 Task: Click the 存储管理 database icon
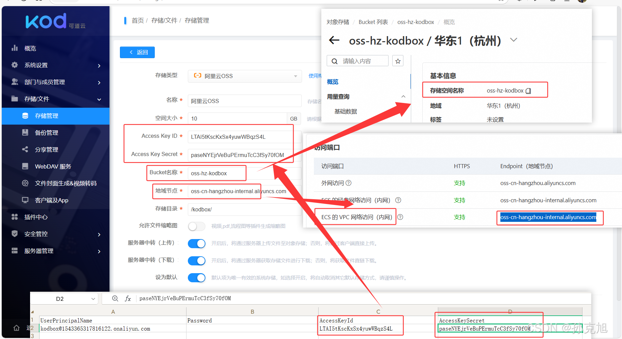point(25,115)
